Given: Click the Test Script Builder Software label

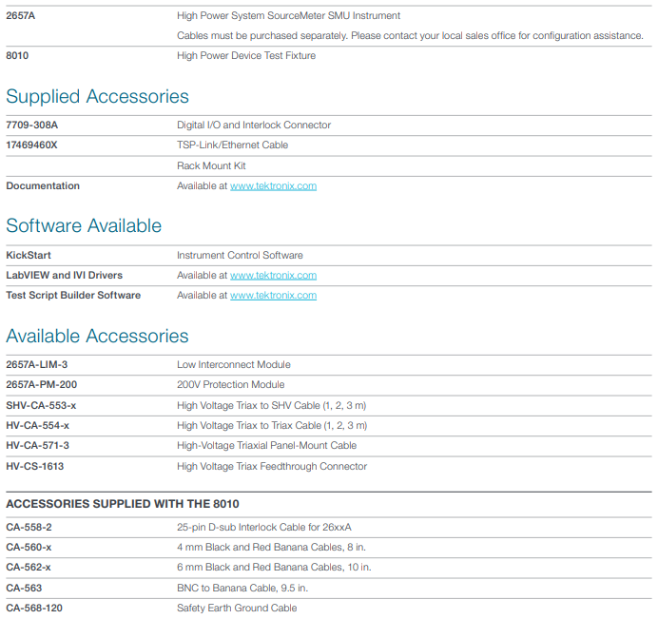Looking at the screenshot, I should click(x=73, y=296).
